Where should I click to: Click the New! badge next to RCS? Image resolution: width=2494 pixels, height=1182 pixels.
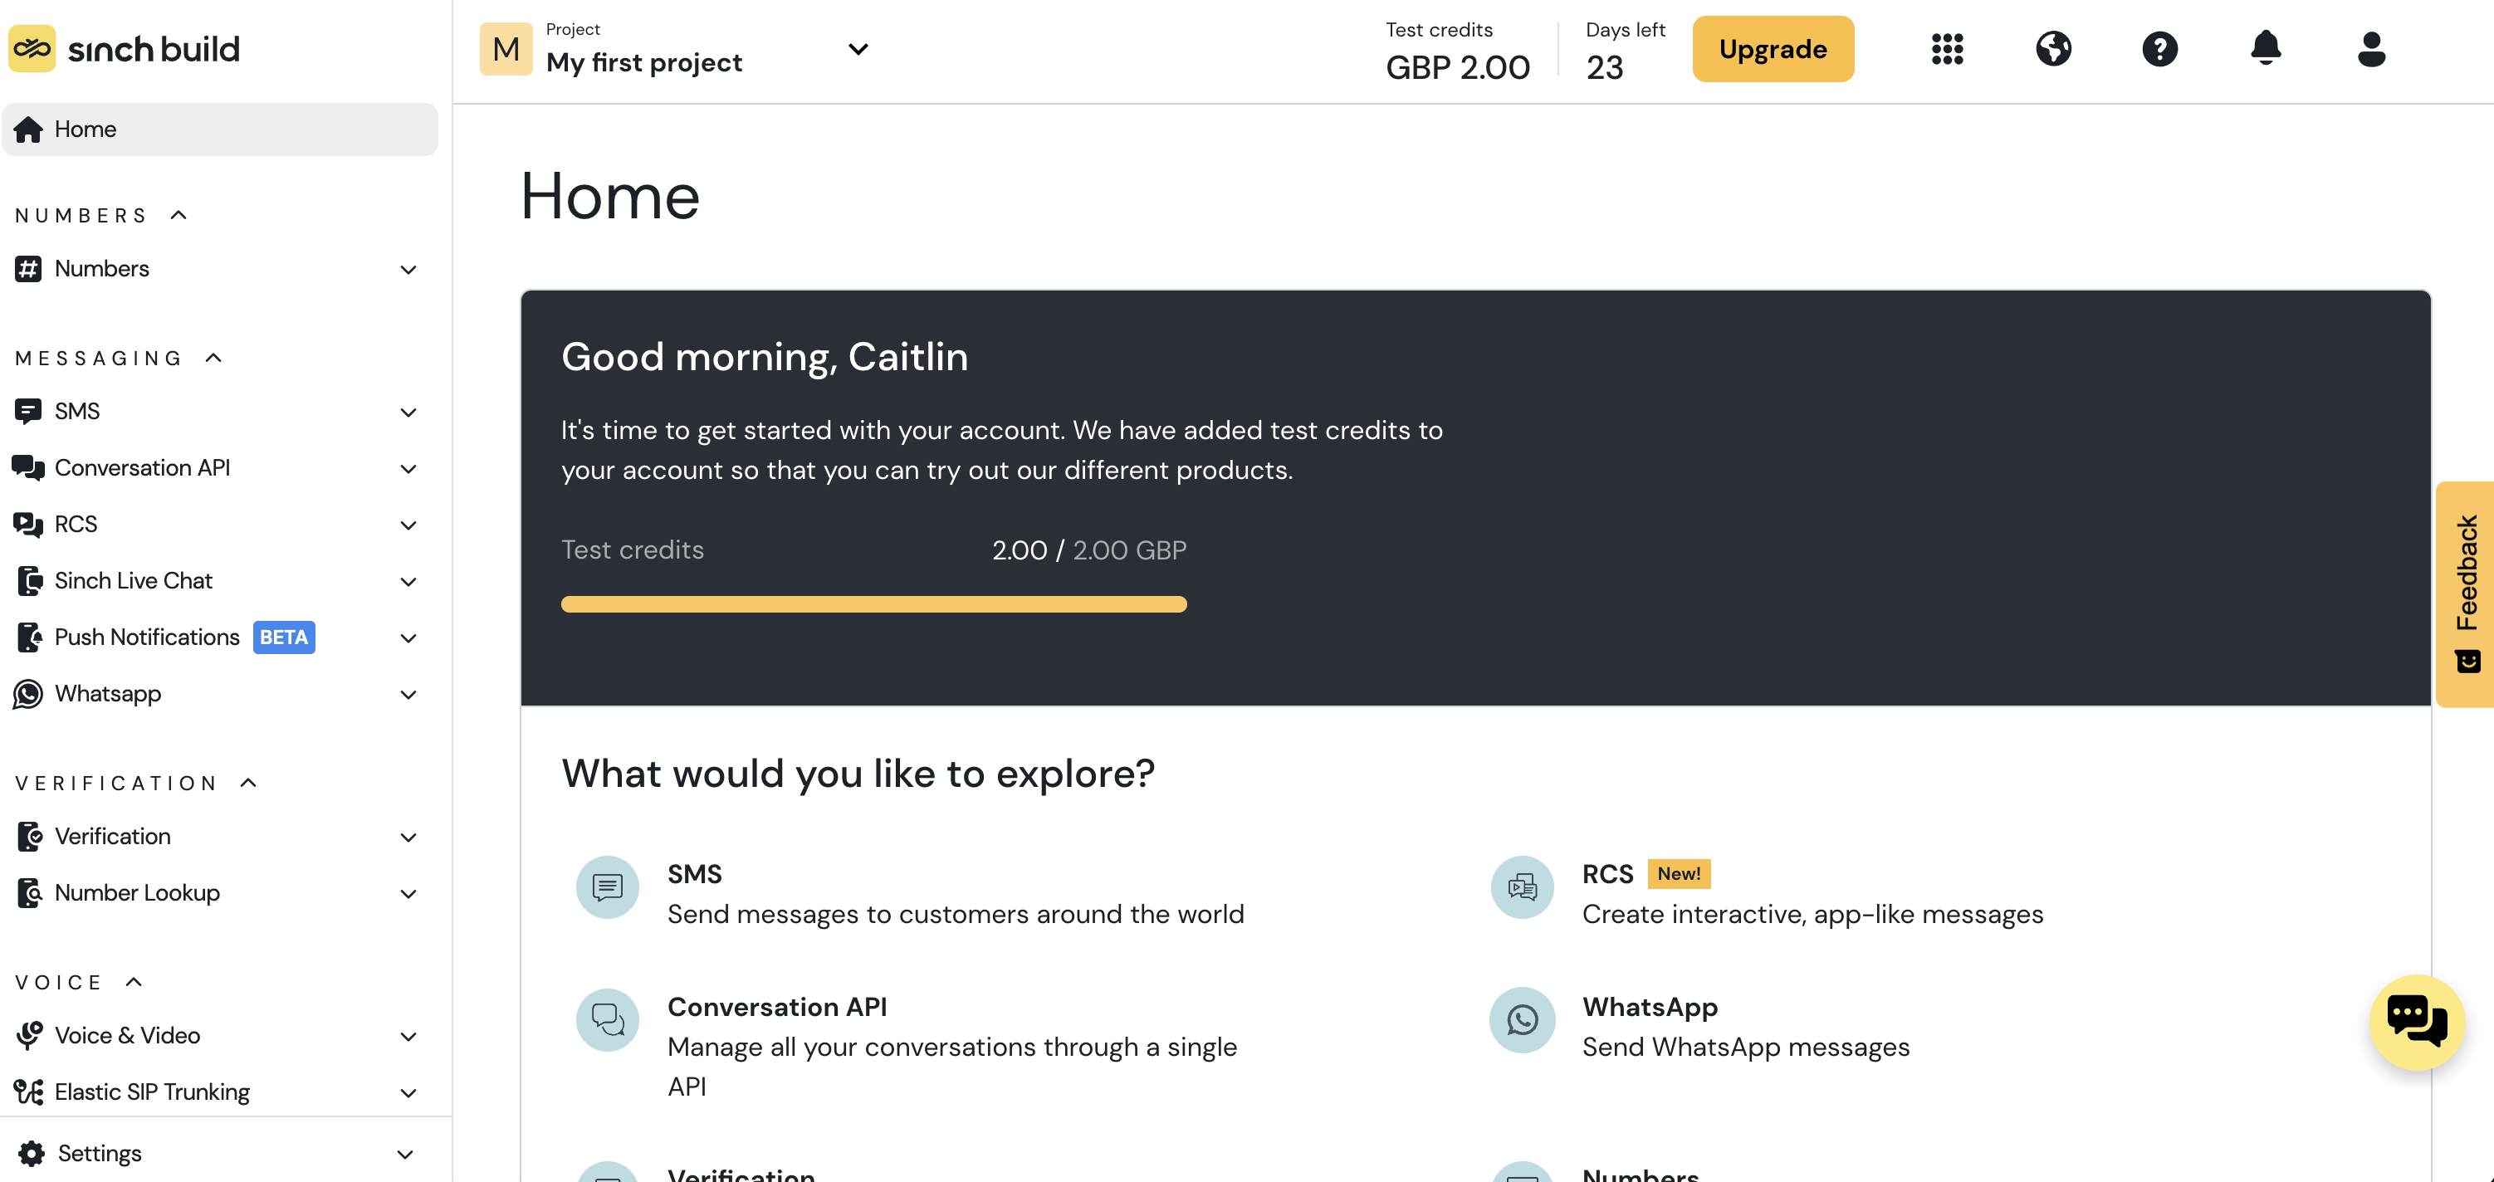(1678, 873)
